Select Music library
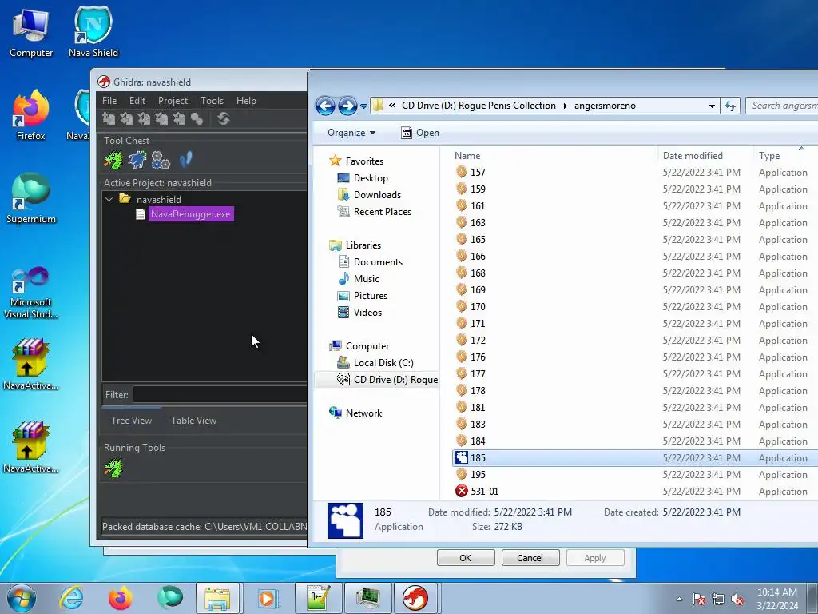Screen dimensions: 818x614 click(366, 279)
